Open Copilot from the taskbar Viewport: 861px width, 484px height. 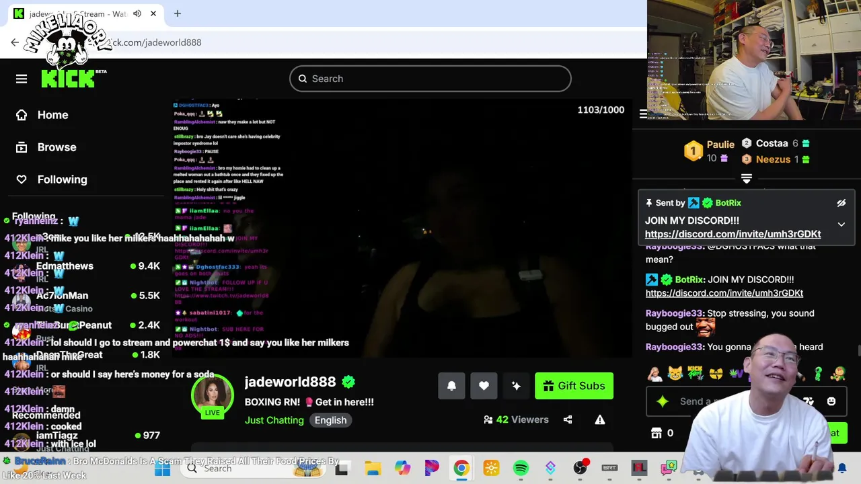[402, 469]
